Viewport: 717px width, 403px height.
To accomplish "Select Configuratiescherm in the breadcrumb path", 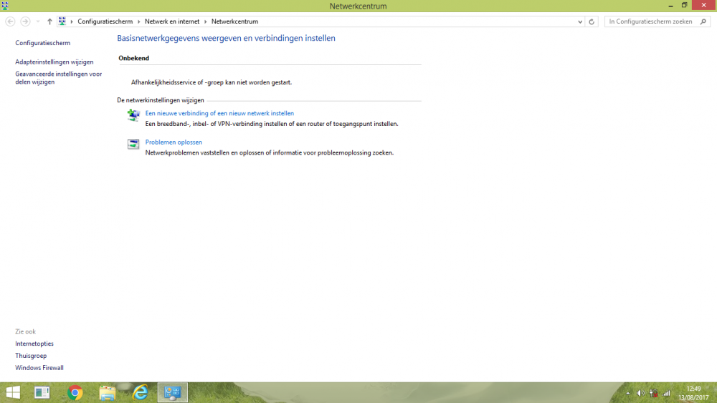I will click(x=105, y=21).
